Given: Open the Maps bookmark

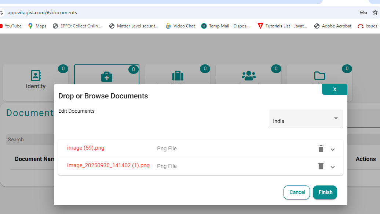Looking at the screenshot, I should tap(37, 26).
